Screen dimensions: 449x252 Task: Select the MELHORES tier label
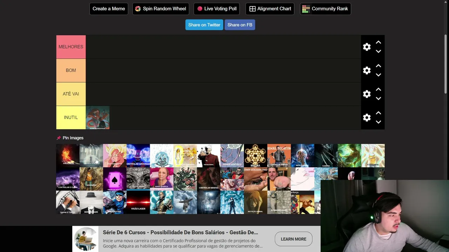(71, 47)
